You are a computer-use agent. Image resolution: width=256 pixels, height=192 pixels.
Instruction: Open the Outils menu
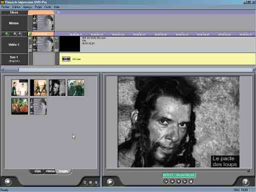tap(47, 7)
